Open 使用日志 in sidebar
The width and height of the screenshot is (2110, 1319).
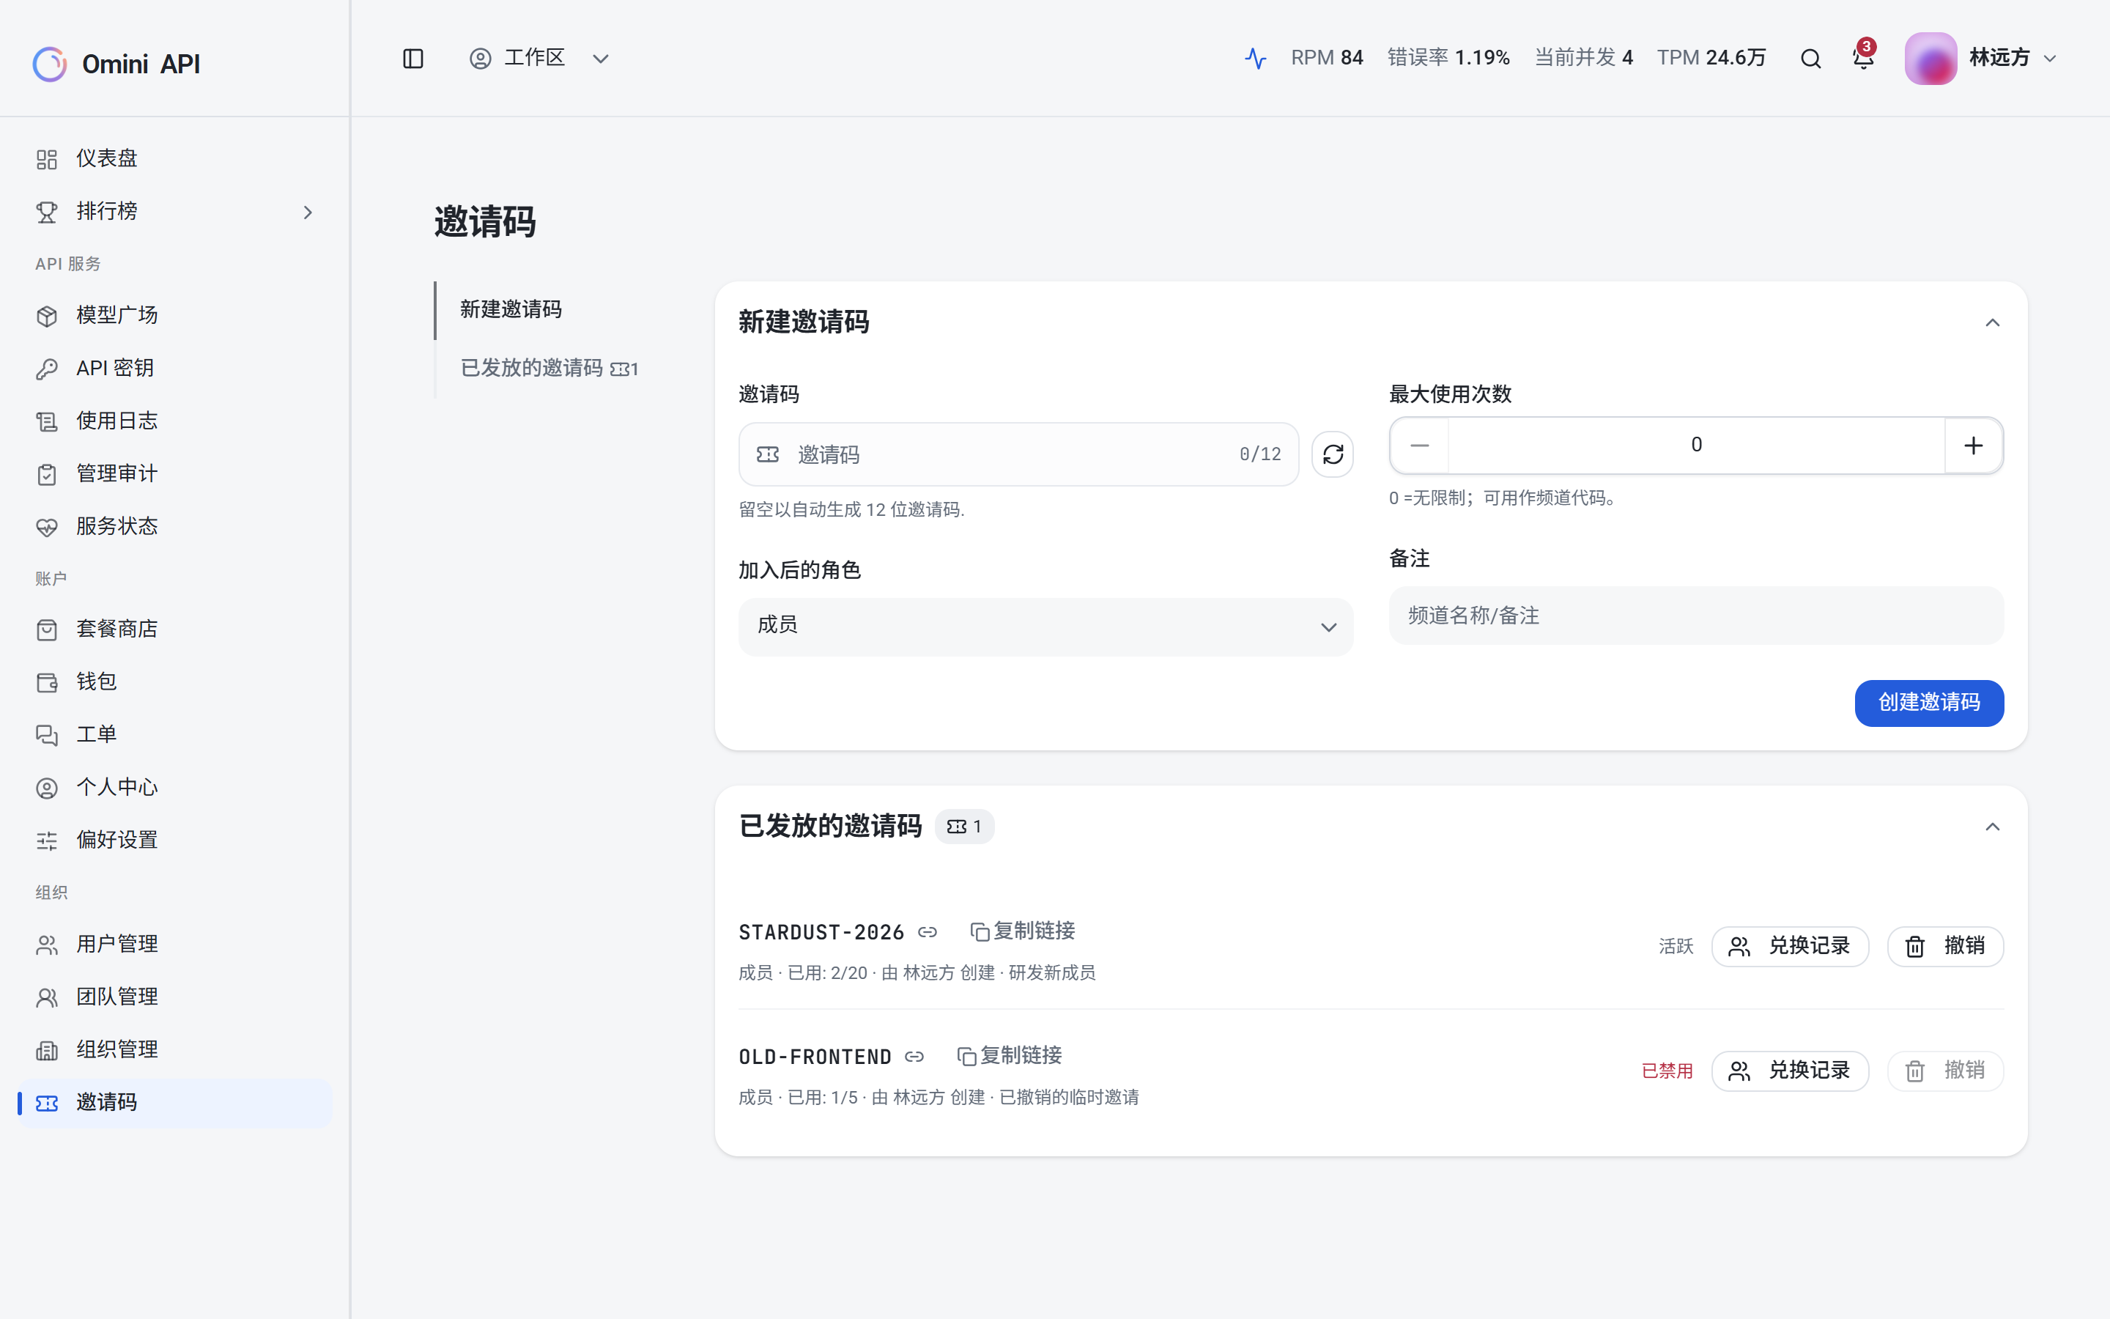(x=174, y=421)
